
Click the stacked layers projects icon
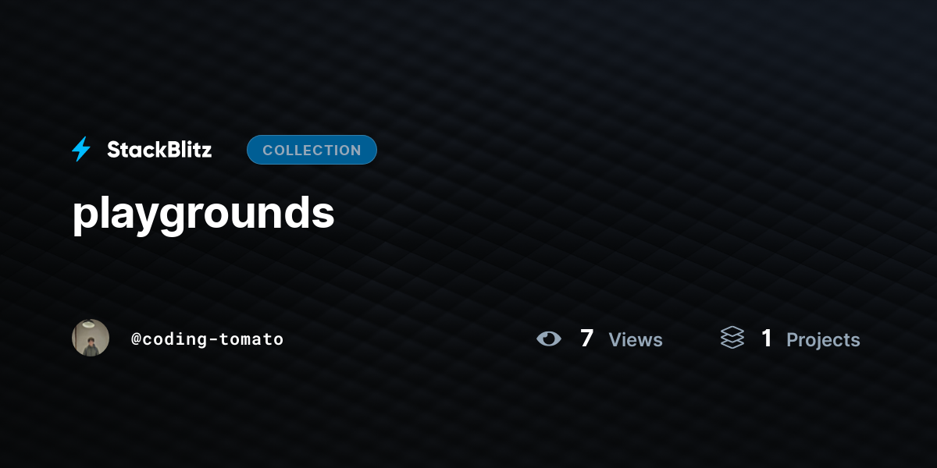click(x=732, y=338)
